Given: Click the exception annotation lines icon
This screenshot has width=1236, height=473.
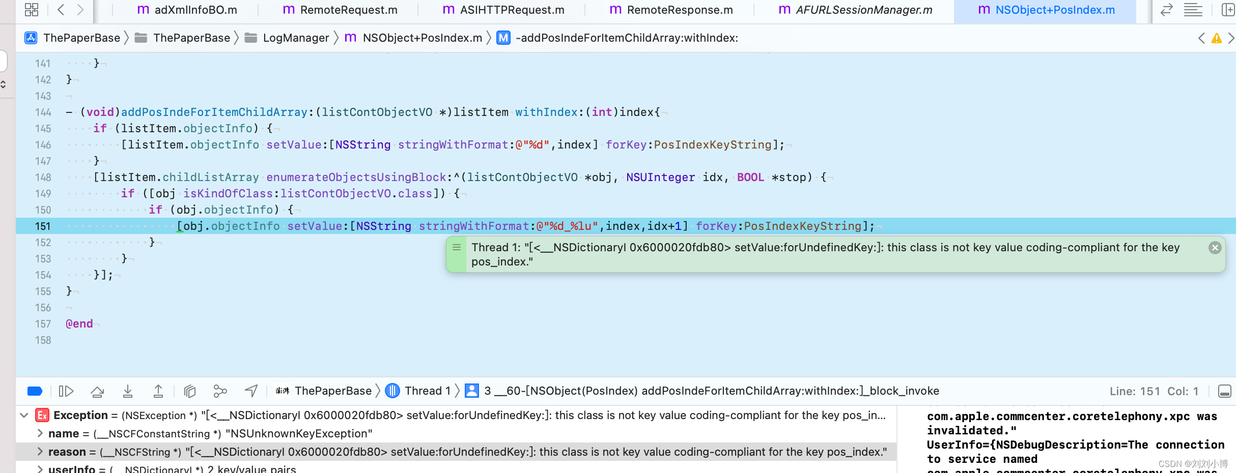Looking at the screenshot, I should click(457, 247).
